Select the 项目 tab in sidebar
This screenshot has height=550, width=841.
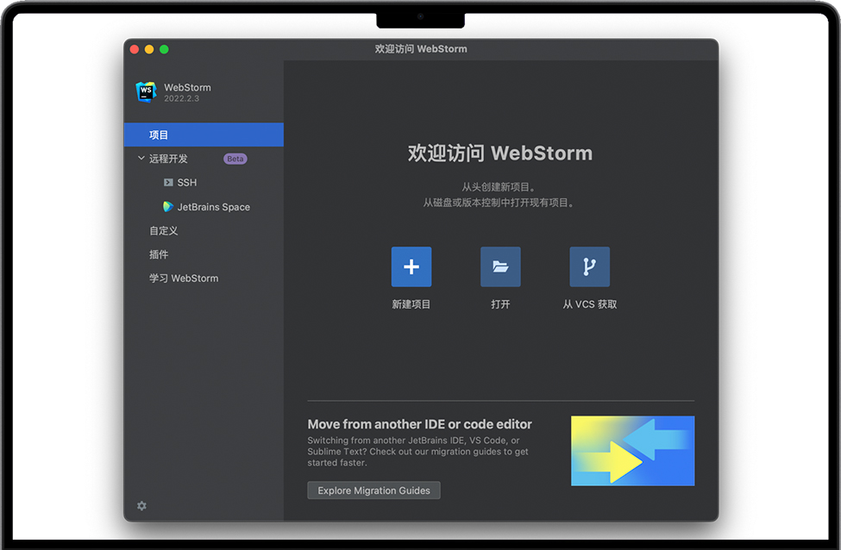pos(160,135)
